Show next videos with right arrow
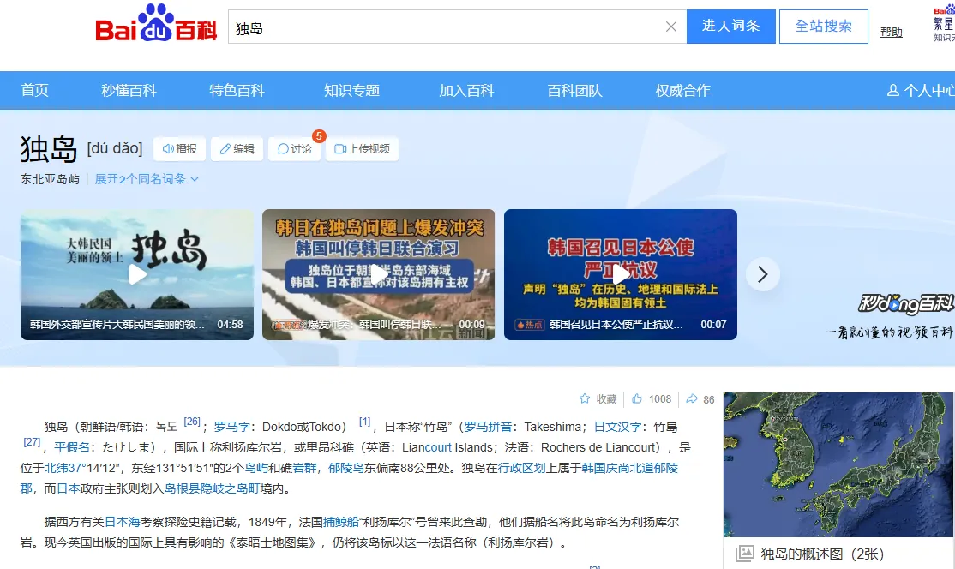The height and width of the screenshot is (569, 955). [x=762, y=274]
